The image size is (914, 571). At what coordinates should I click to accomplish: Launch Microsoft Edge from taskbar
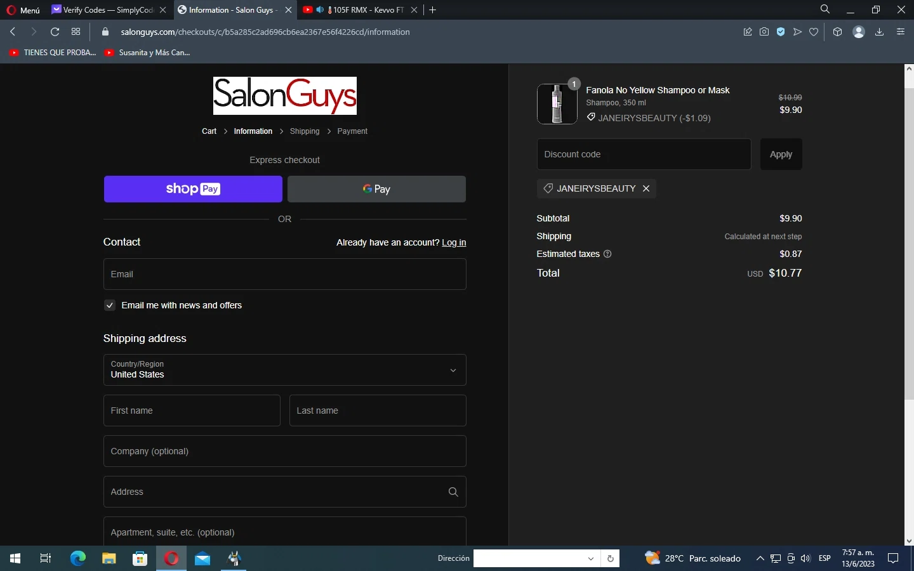click(78, 558)
